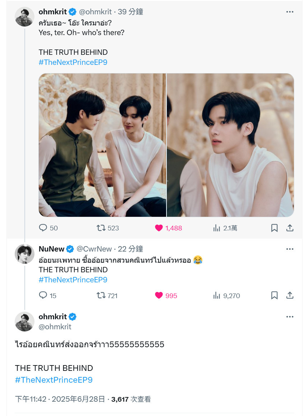This screenshot has height=416, width=305.
Task: Share NuNew's reply tweet
Action: click(x=290, y=296)
